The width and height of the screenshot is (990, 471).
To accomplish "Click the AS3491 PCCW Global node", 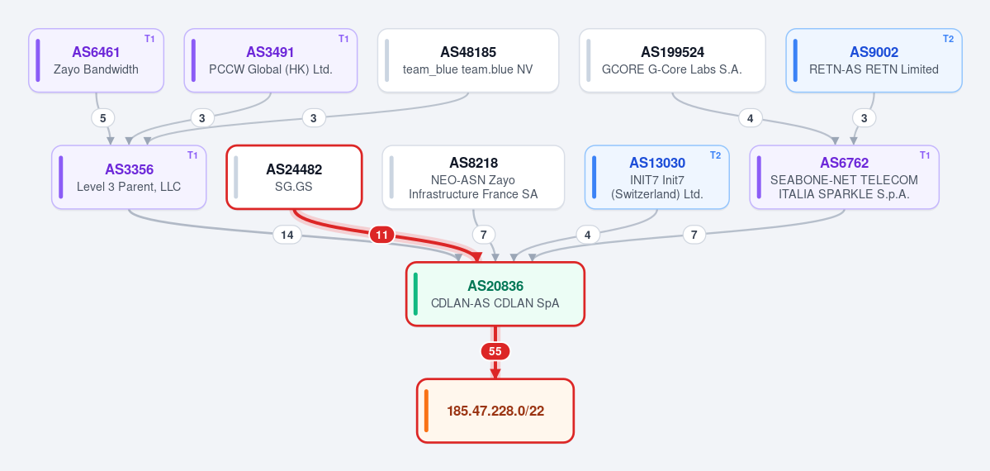I will pyautogui.click(x=271, y=60).
